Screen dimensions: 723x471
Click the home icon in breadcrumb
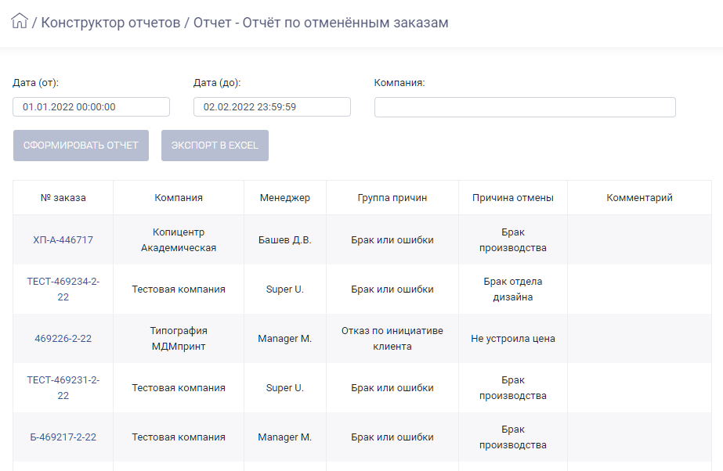(x=20, y=21)
